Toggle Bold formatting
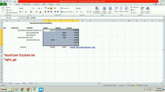Image resolution: width=165 pixels, height=92 pixels. coord(20,12)
